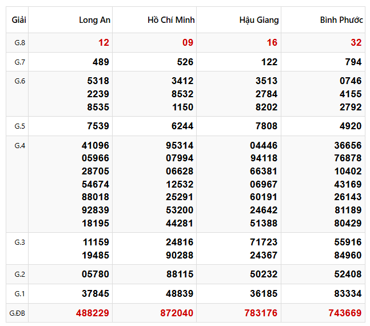Select red number 16 under Hậu Giang
The image size is (370, 326).
tap(272, 43)
